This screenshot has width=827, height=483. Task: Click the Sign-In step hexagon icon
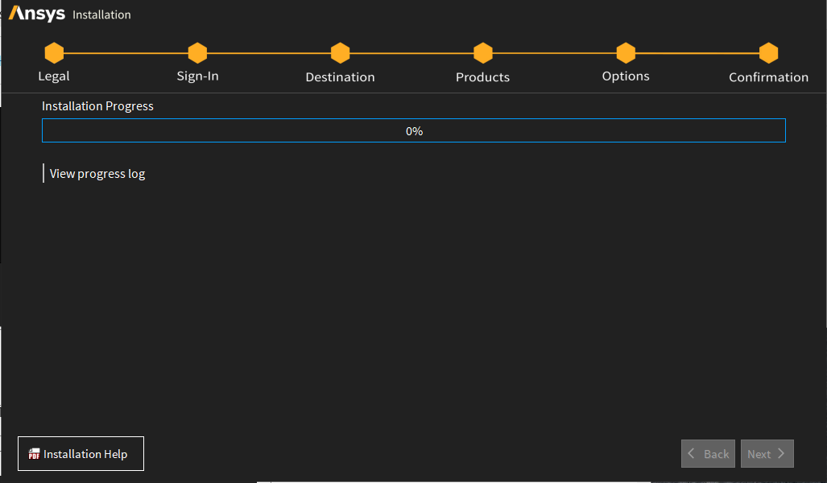coord(197,53)
